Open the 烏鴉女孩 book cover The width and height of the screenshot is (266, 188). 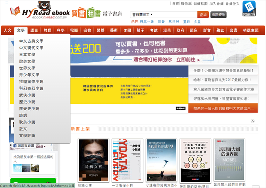[93, 160]
